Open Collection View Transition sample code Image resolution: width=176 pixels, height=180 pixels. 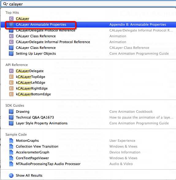click(88, 146)
